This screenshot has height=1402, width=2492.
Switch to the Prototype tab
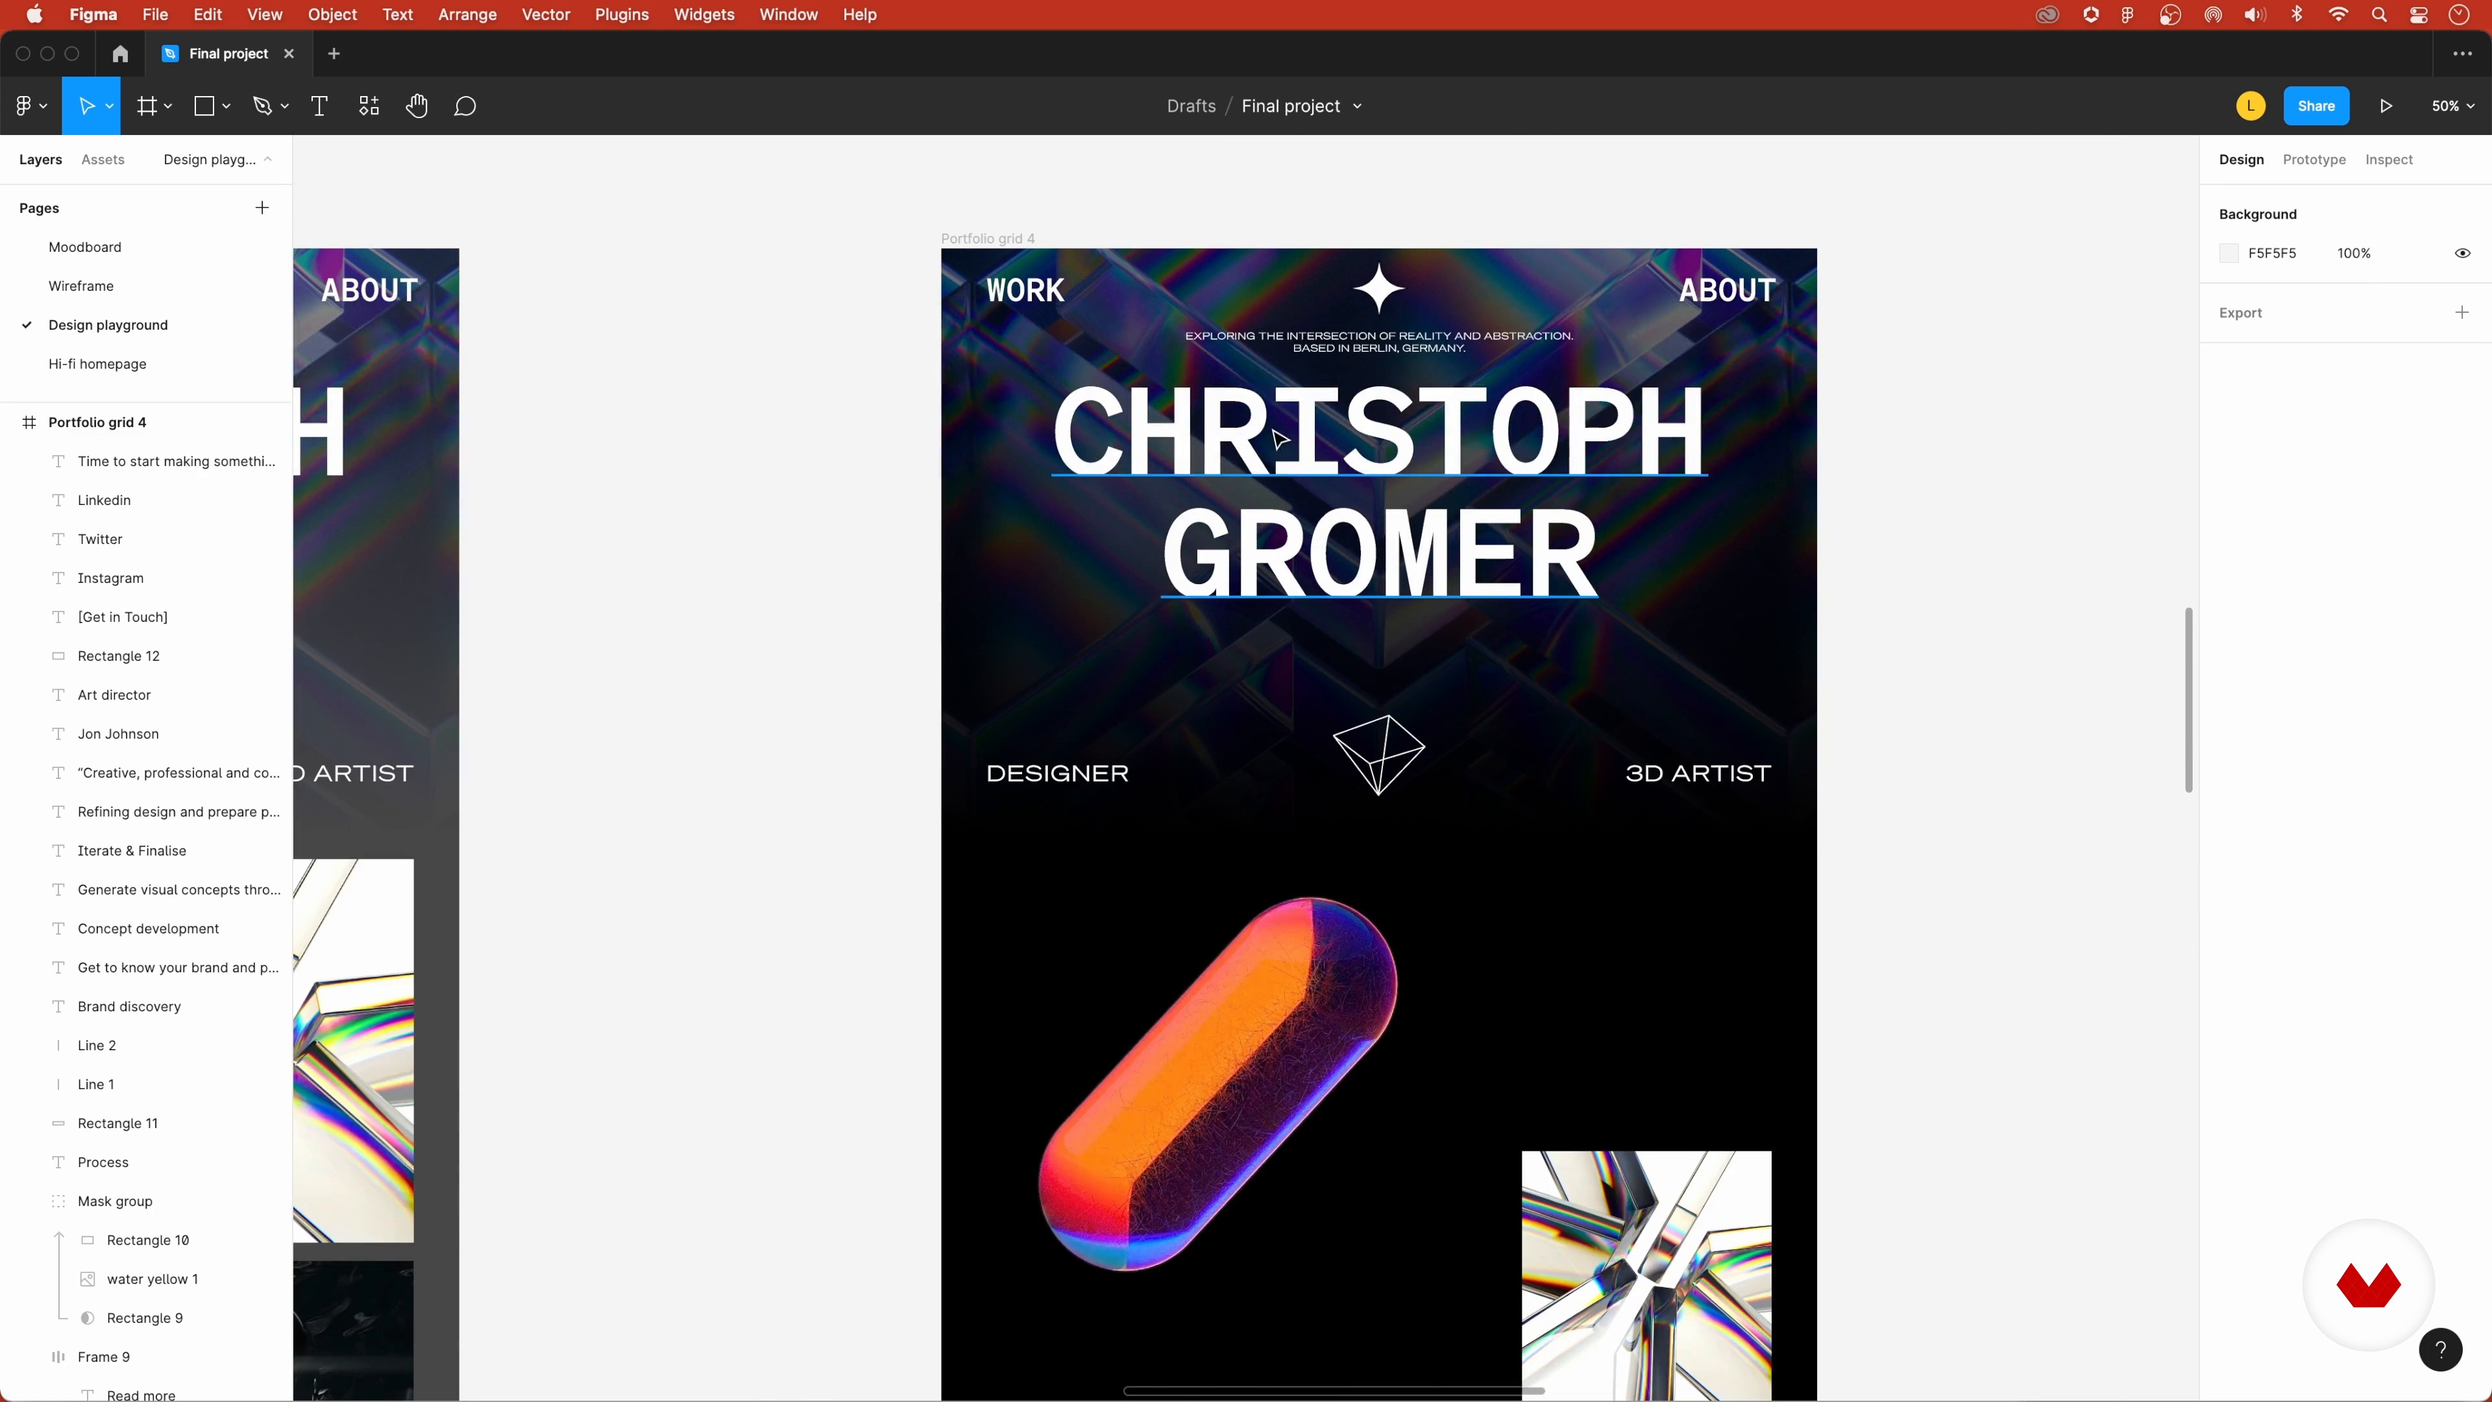click(2314, 160)
